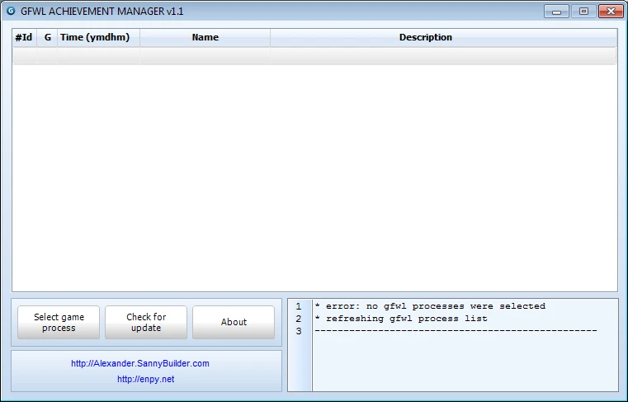The image size is (628, 402).
Task: Click line number 2 in log gutter
Action: pyautogui.click(x=299, y=319)
